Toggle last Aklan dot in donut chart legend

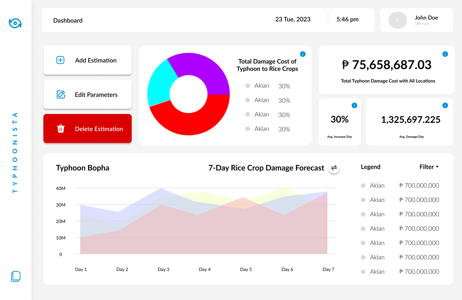click(x=248, y=129)
